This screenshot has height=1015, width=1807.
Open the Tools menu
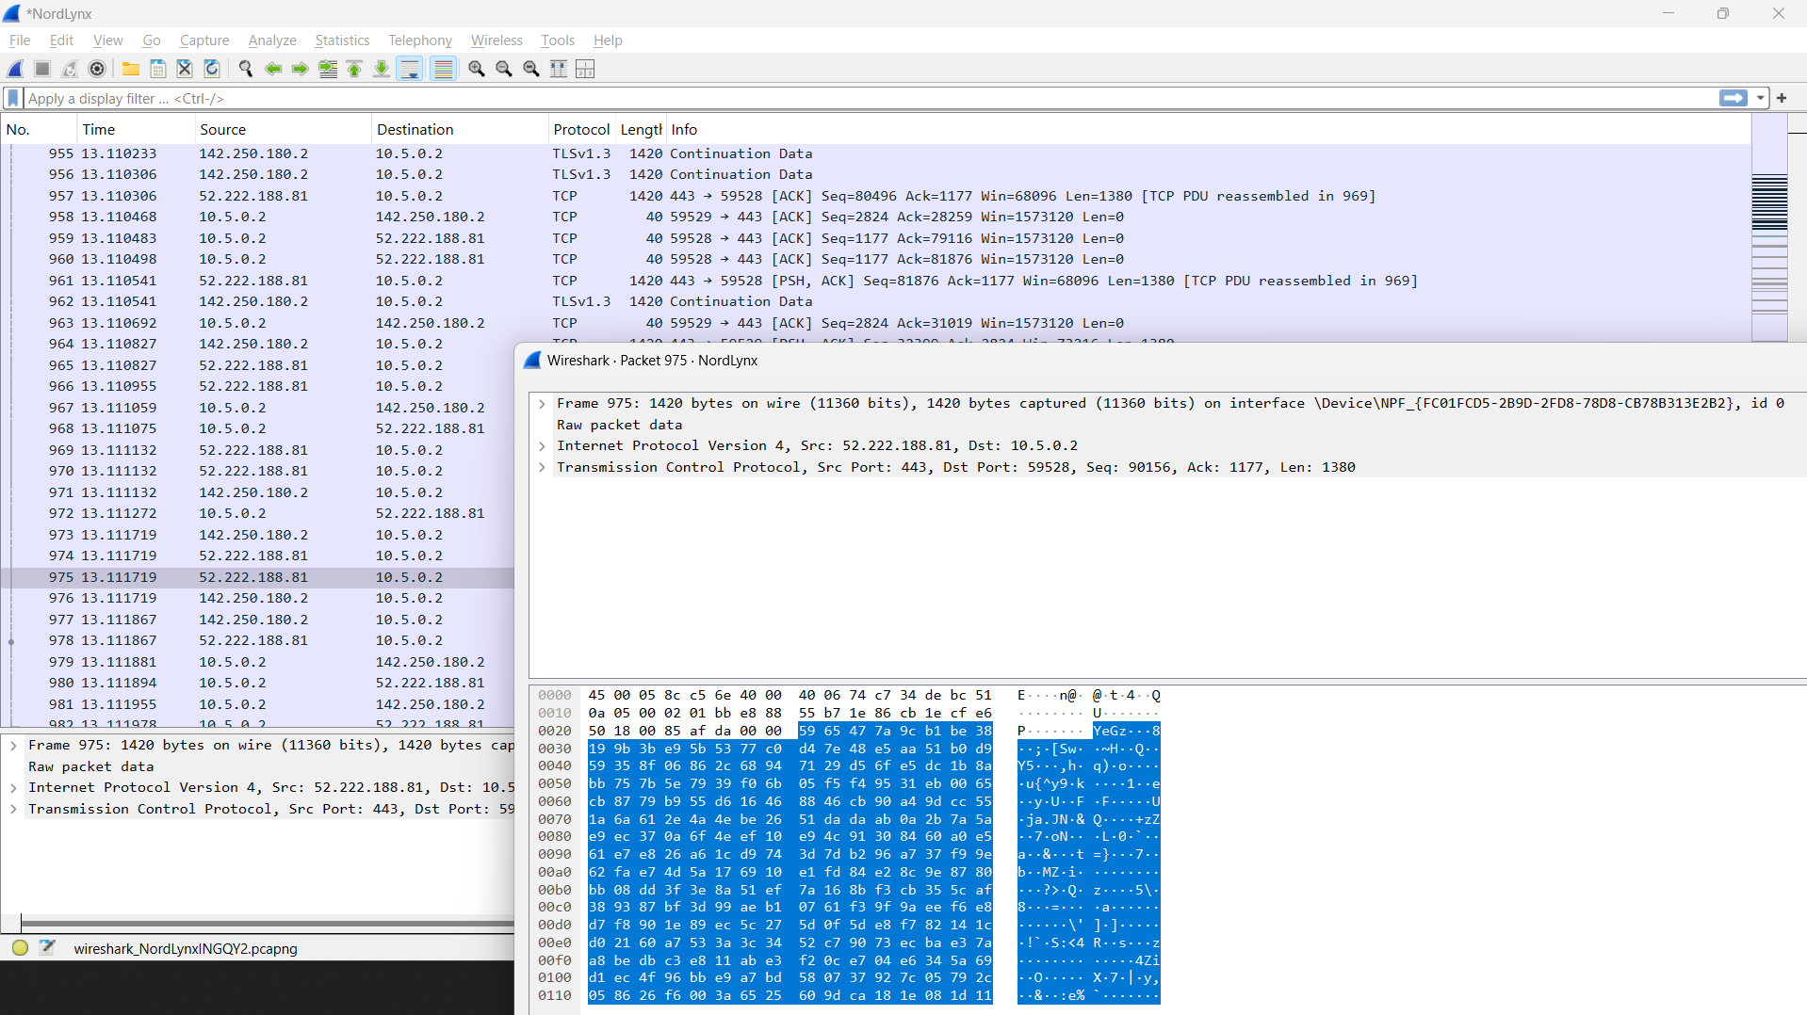tap(558, 40)
